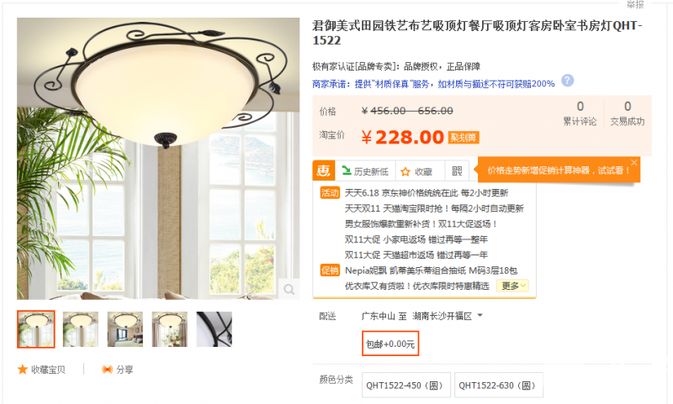Open the 天天6.18 京东神价格 promotion link
The image size is (673, 404).
click(427, 193)
